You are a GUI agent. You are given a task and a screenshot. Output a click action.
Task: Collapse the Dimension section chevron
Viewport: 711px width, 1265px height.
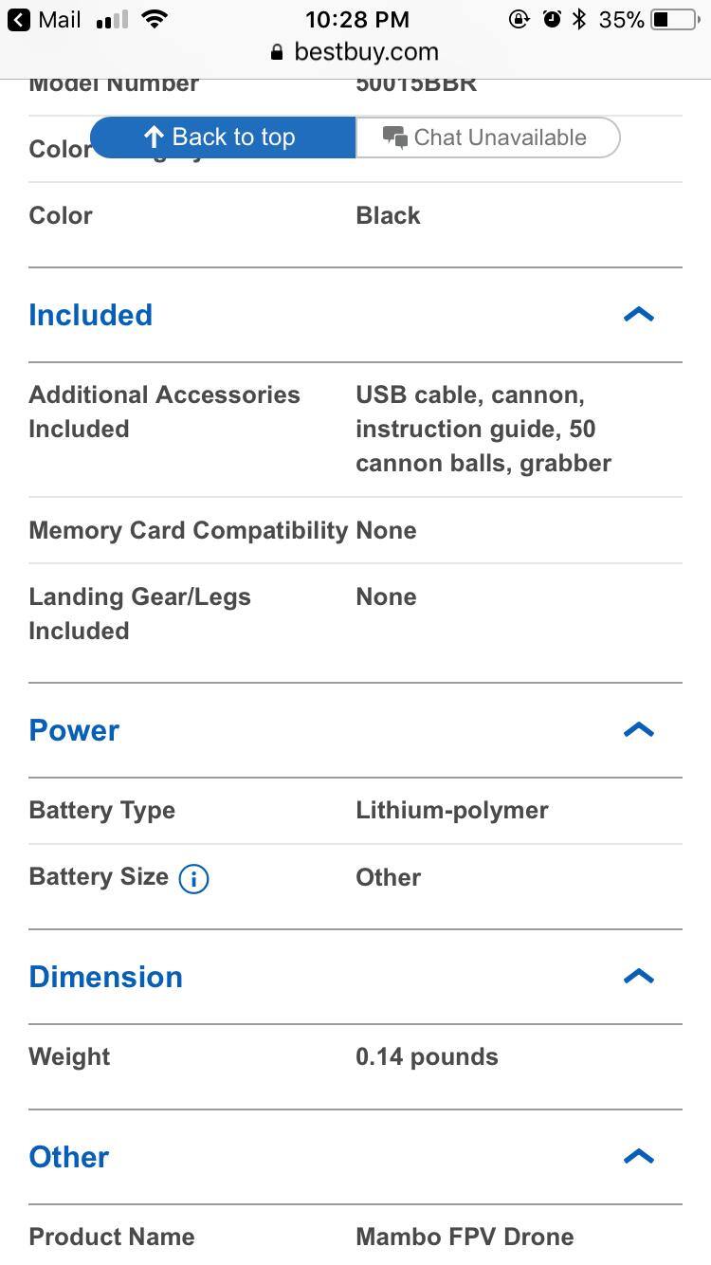(638, 977)
